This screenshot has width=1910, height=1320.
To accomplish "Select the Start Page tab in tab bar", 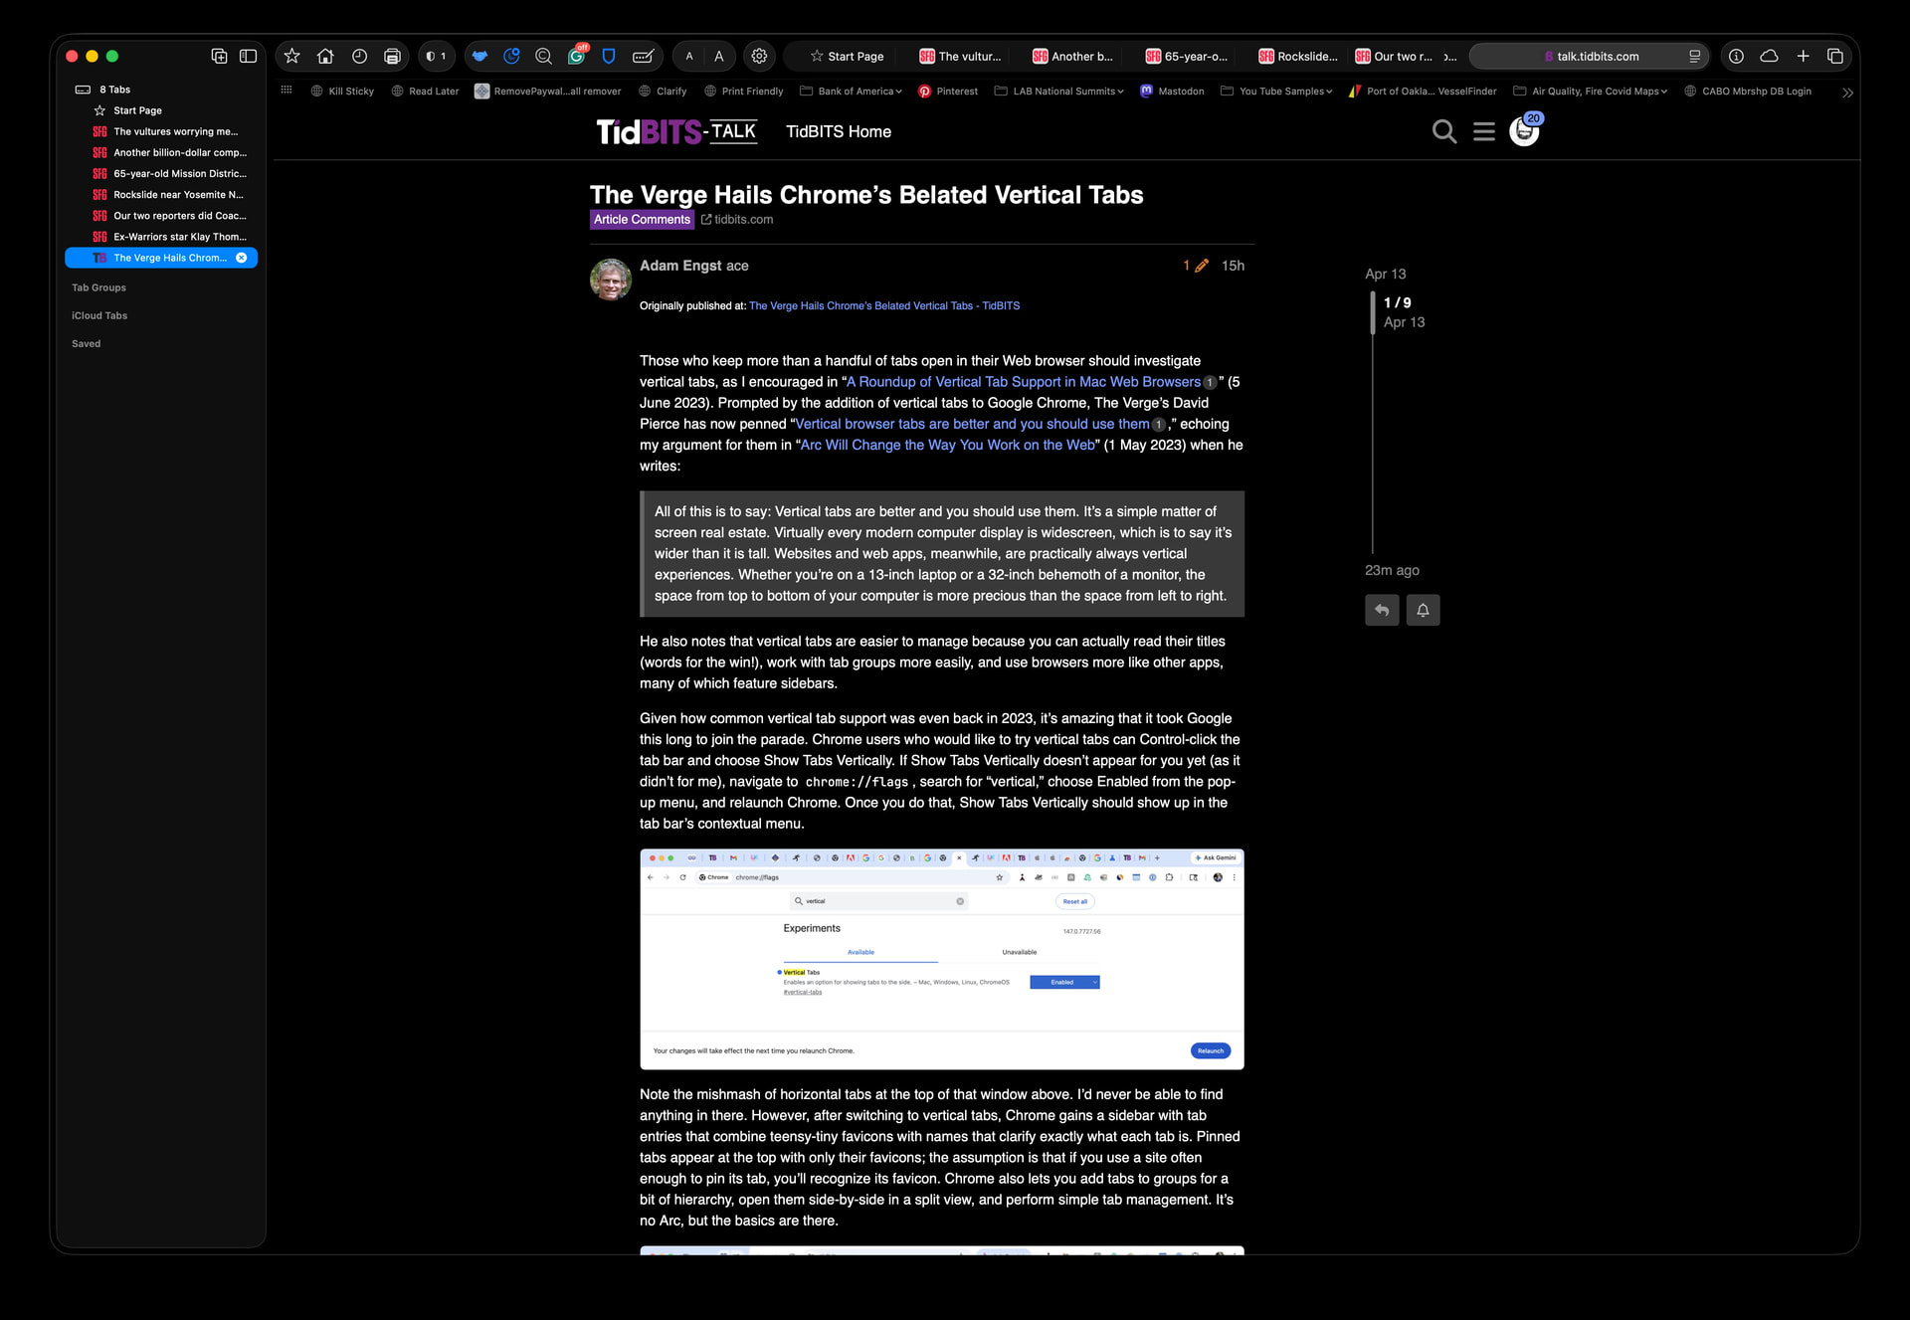I will 847,57.
